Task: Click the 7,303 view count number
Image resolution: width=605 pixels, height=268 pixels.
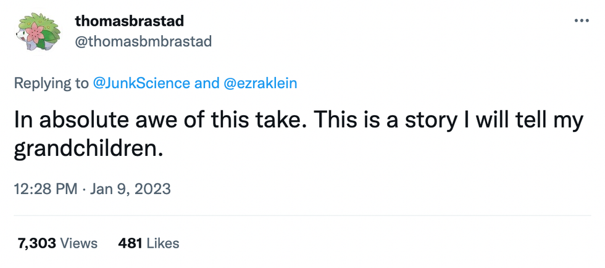Action: tap(38, 243)
